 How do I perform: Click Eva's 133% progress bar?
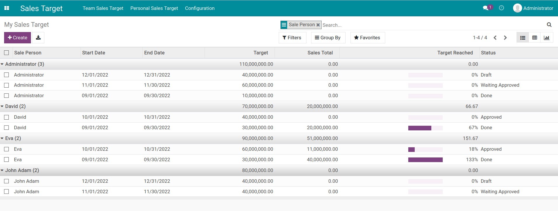click(426, 160)
